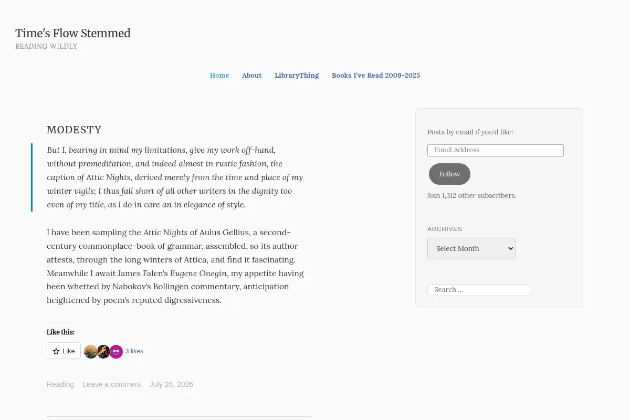Expand the Select Month archives dropdown
The image size is (630, 420).
tap(471, 248)
